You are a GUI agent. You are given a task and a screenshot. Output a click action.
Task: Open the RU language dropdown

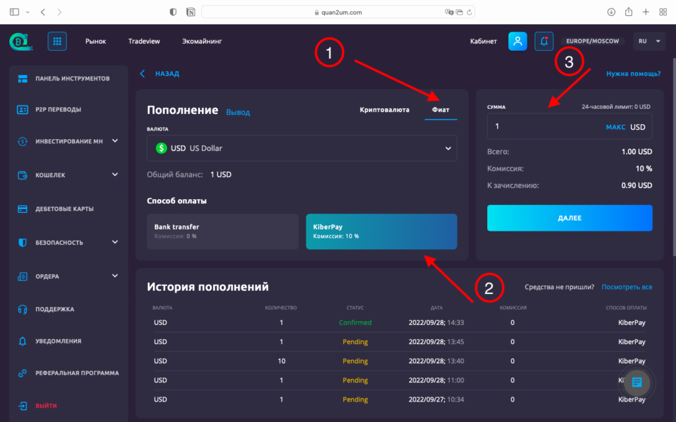point(649,42)
